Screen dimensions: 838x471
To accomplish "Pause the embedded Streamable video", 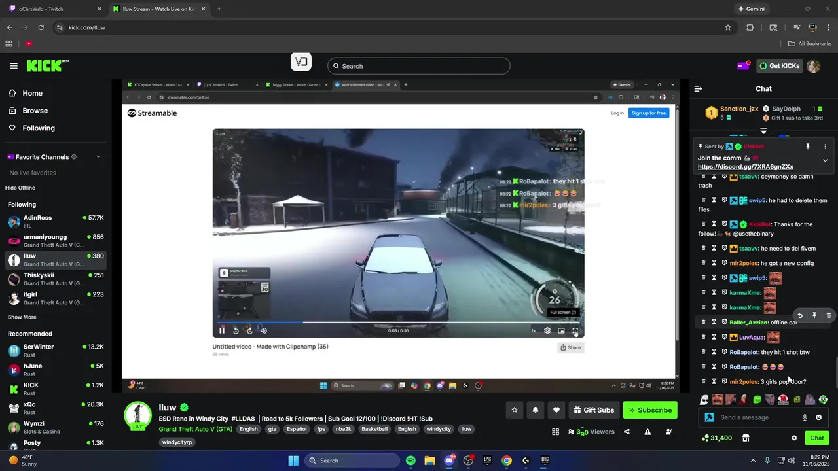I will point(222,330).
